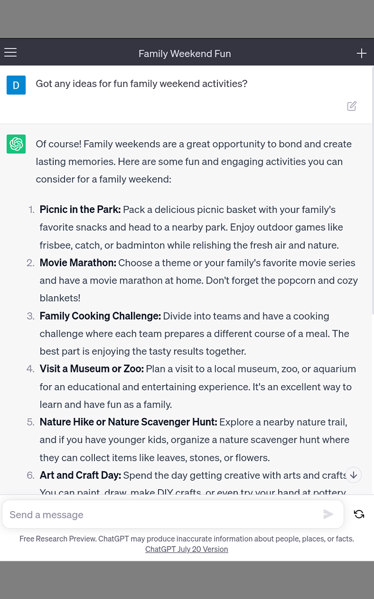Click the green ChatGPT logo avatar
This screenshot has height=599, width=374.
tap(16, 144)
